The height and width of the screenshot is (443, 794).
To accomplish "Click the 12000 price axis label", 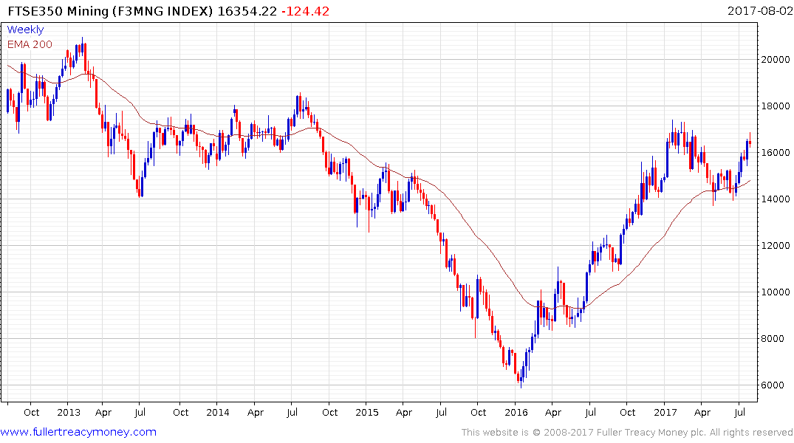I will pos(776,246).
